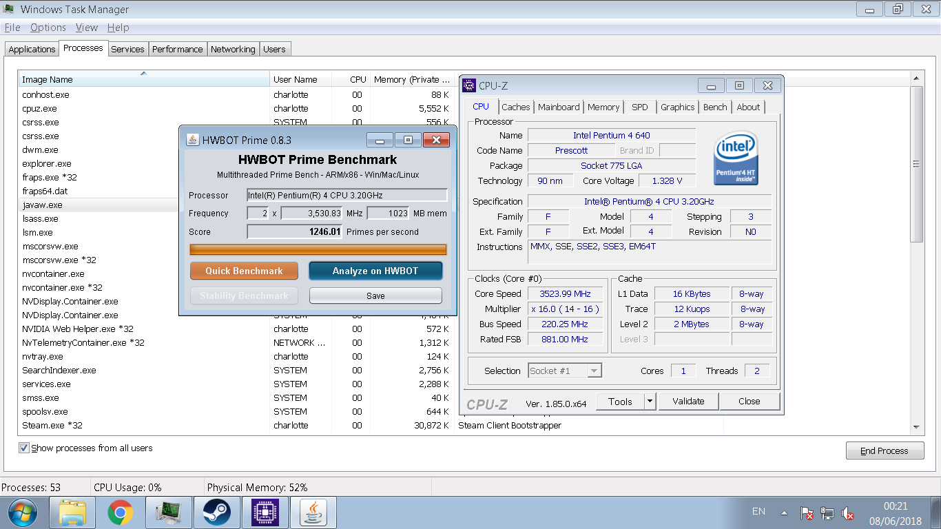Switch to Users tab
This screenshot has width=941, height=529.
pos(274,49)
